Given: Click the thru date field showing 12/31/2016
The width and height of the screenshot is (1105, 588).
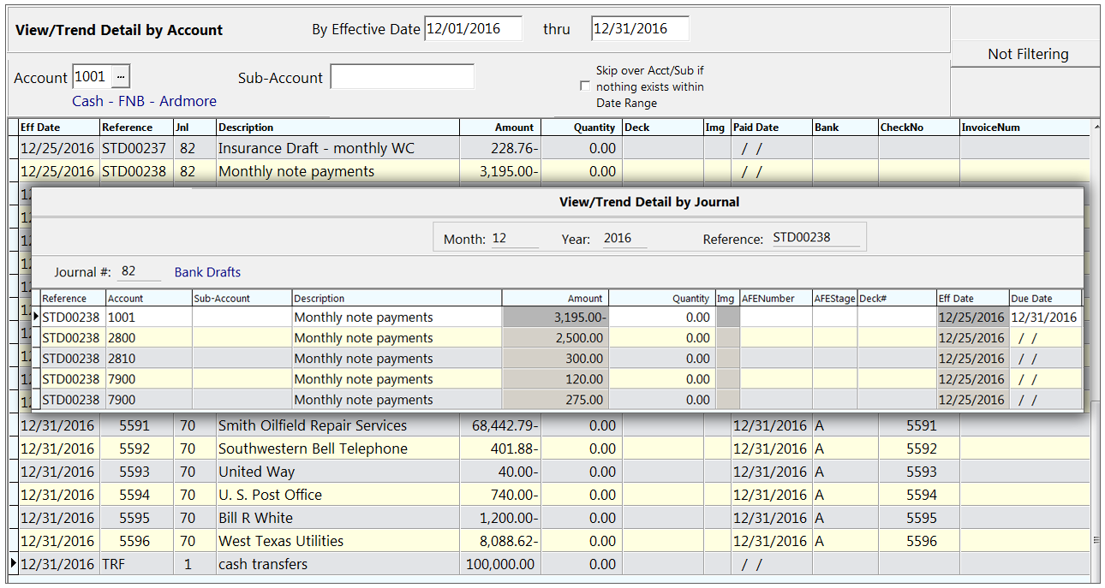Looking at the screenshot, I should tap(639, 28).
